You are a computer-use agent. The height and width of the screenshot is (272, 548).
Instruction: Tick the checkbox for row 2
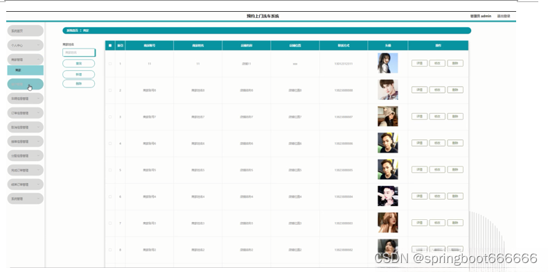[x=110, y=90]
